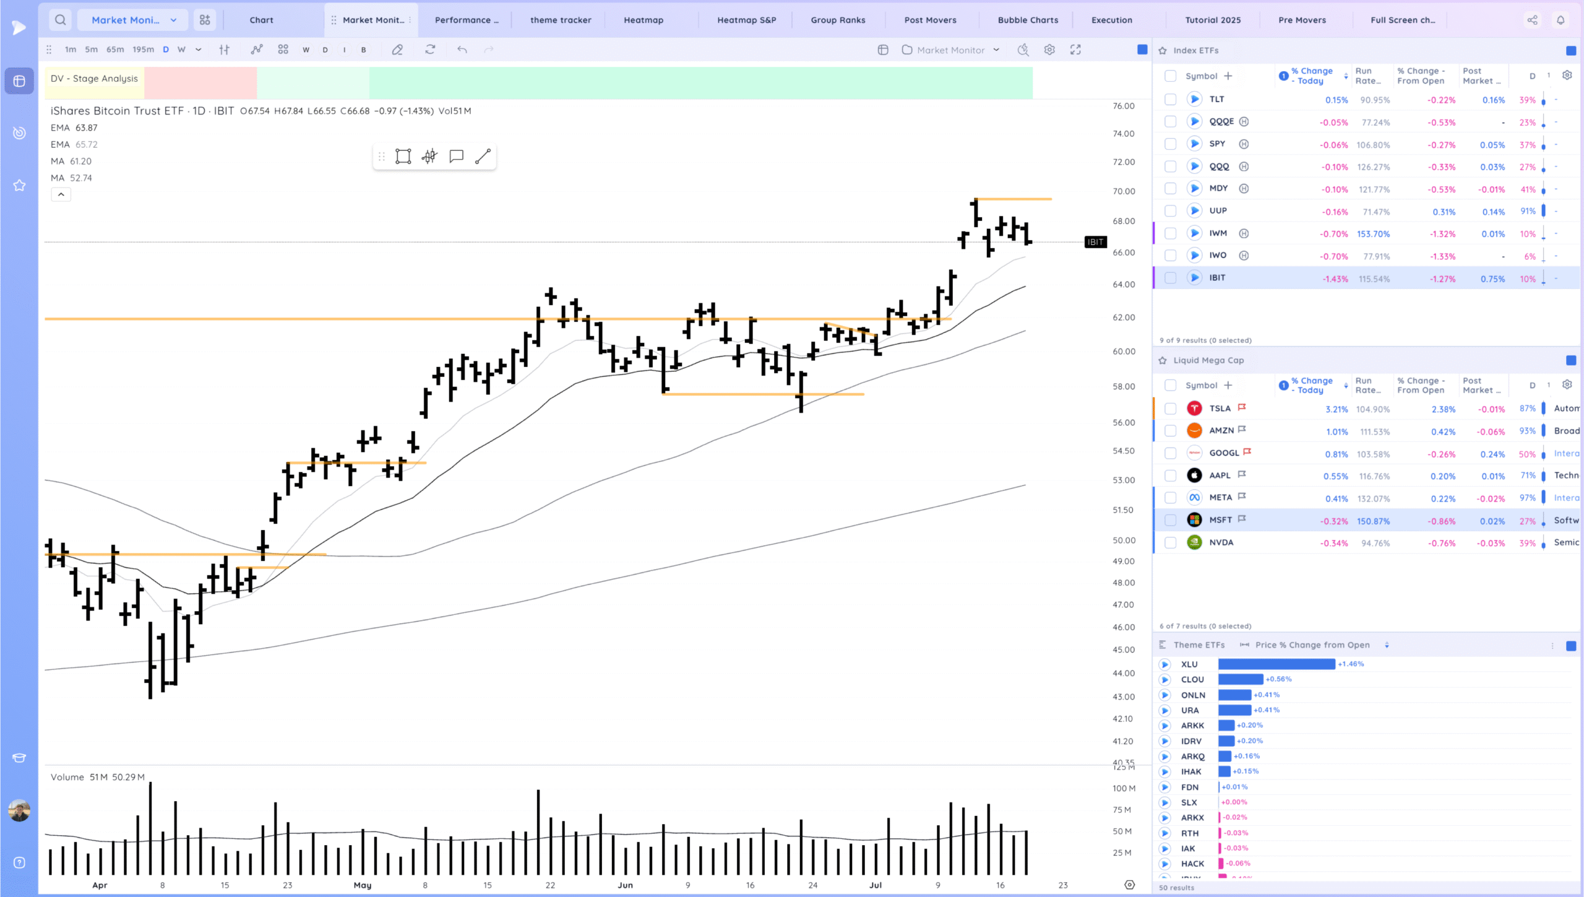Click the refresh chart icon
The height and width of the screenshot is (897, 1584).
[x=430, y=49]
